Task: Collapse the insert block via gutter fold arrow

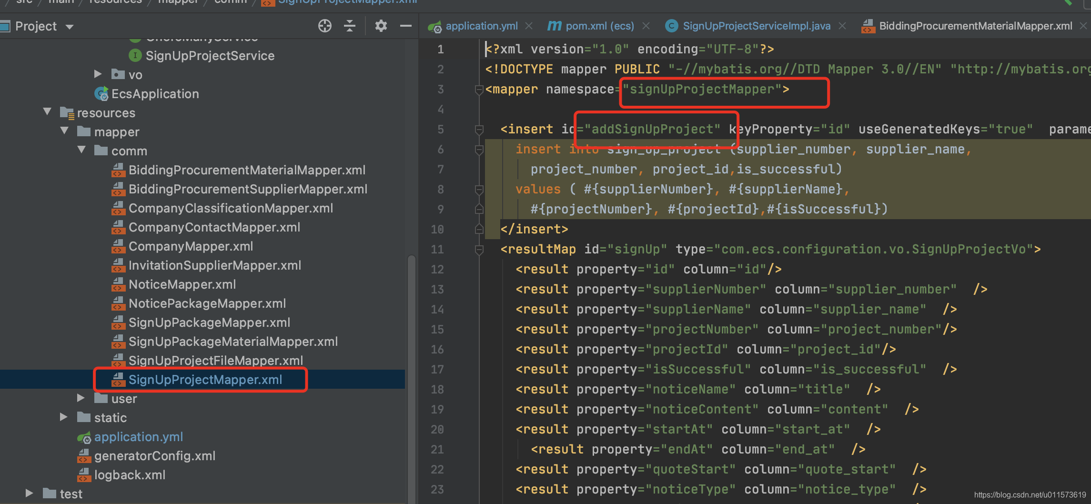Action: (x=479, y=129)
